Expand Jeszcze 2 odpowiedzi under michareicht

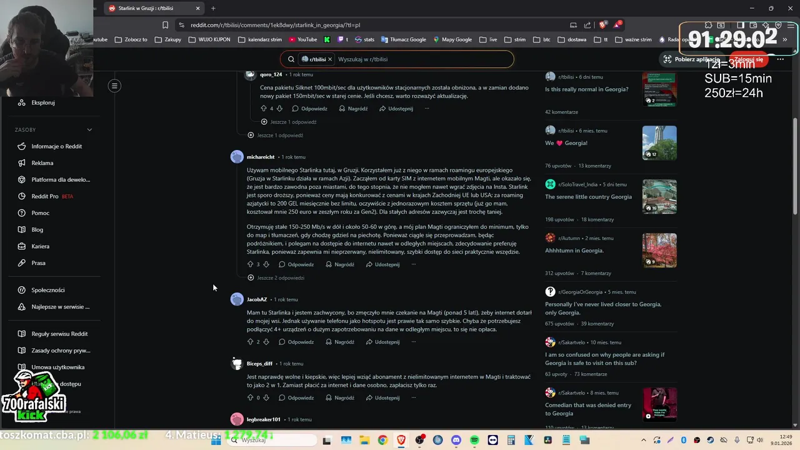[x=276, y=277]
